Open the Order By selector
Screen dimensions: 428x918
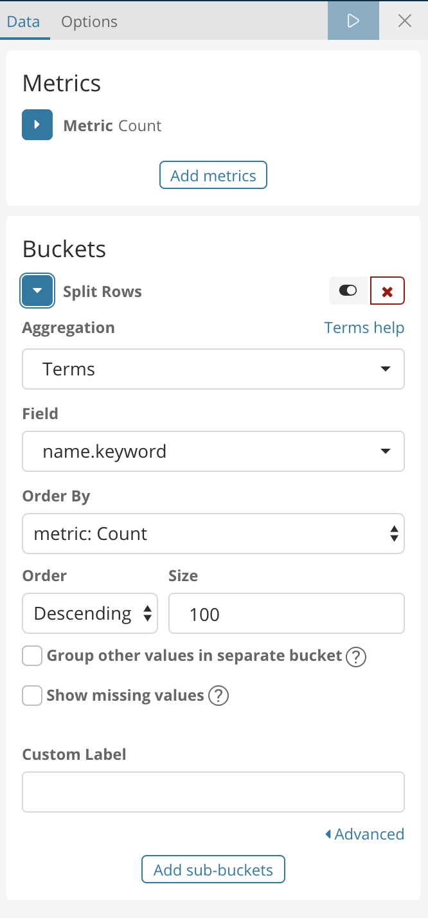pyautogui.click(x=213, y=534)
